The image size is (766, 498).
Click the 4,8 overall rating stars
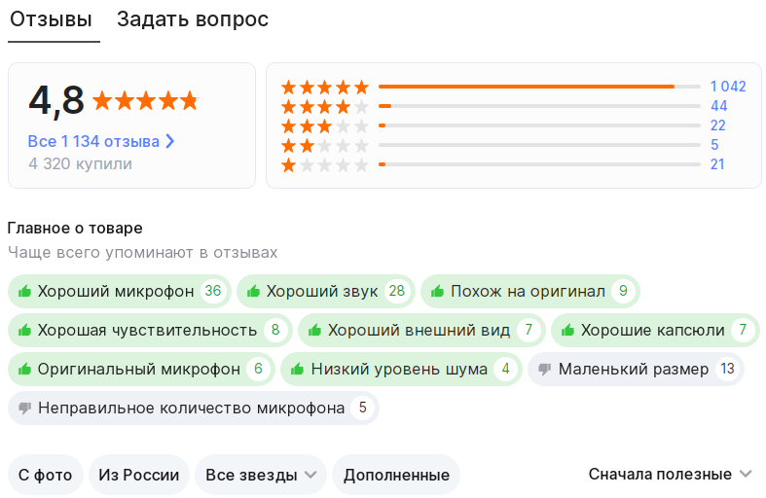pyautogui.click(x=145, y=100)
